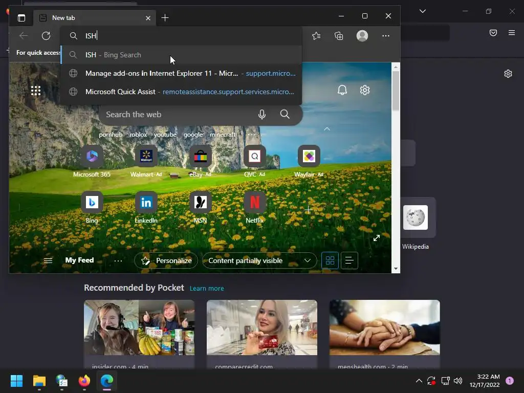Open Windows Start menu
This screenshot has height=393, width=524.
click(x=16, y=381)
